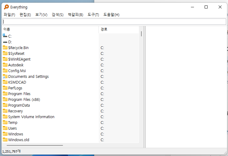Open the 도구(T) menu

pos(93,15)
